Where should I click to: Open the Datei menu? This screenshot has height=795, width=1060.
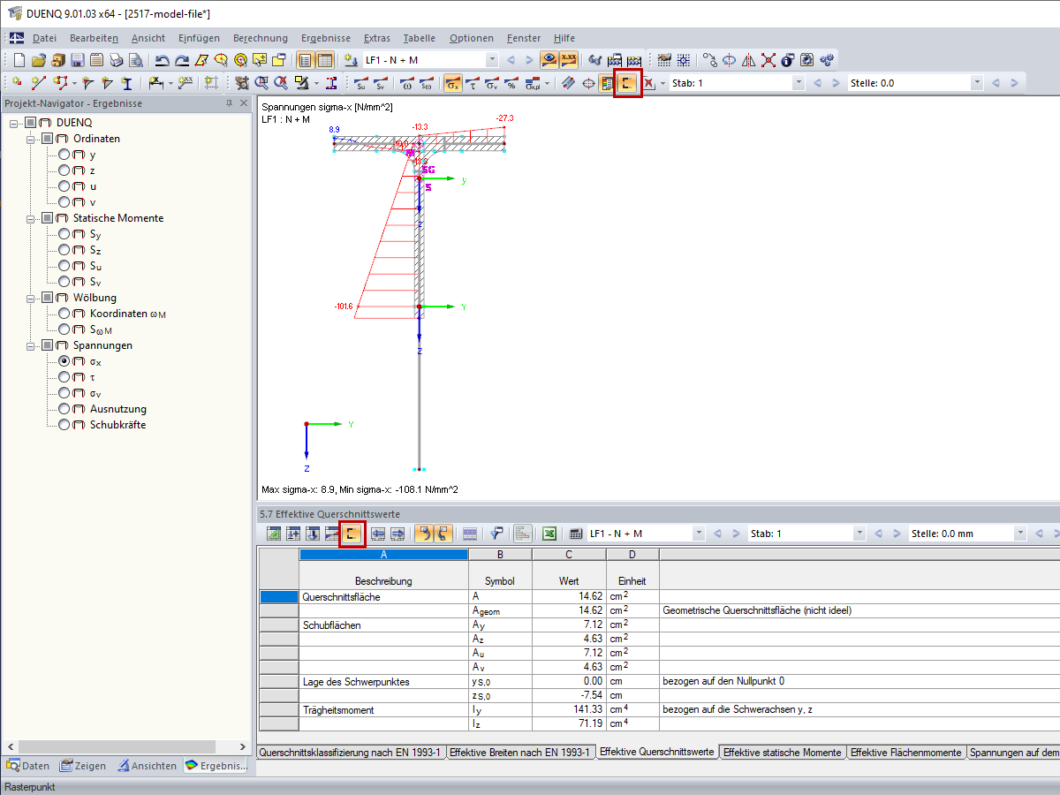[x=44, y=38]
